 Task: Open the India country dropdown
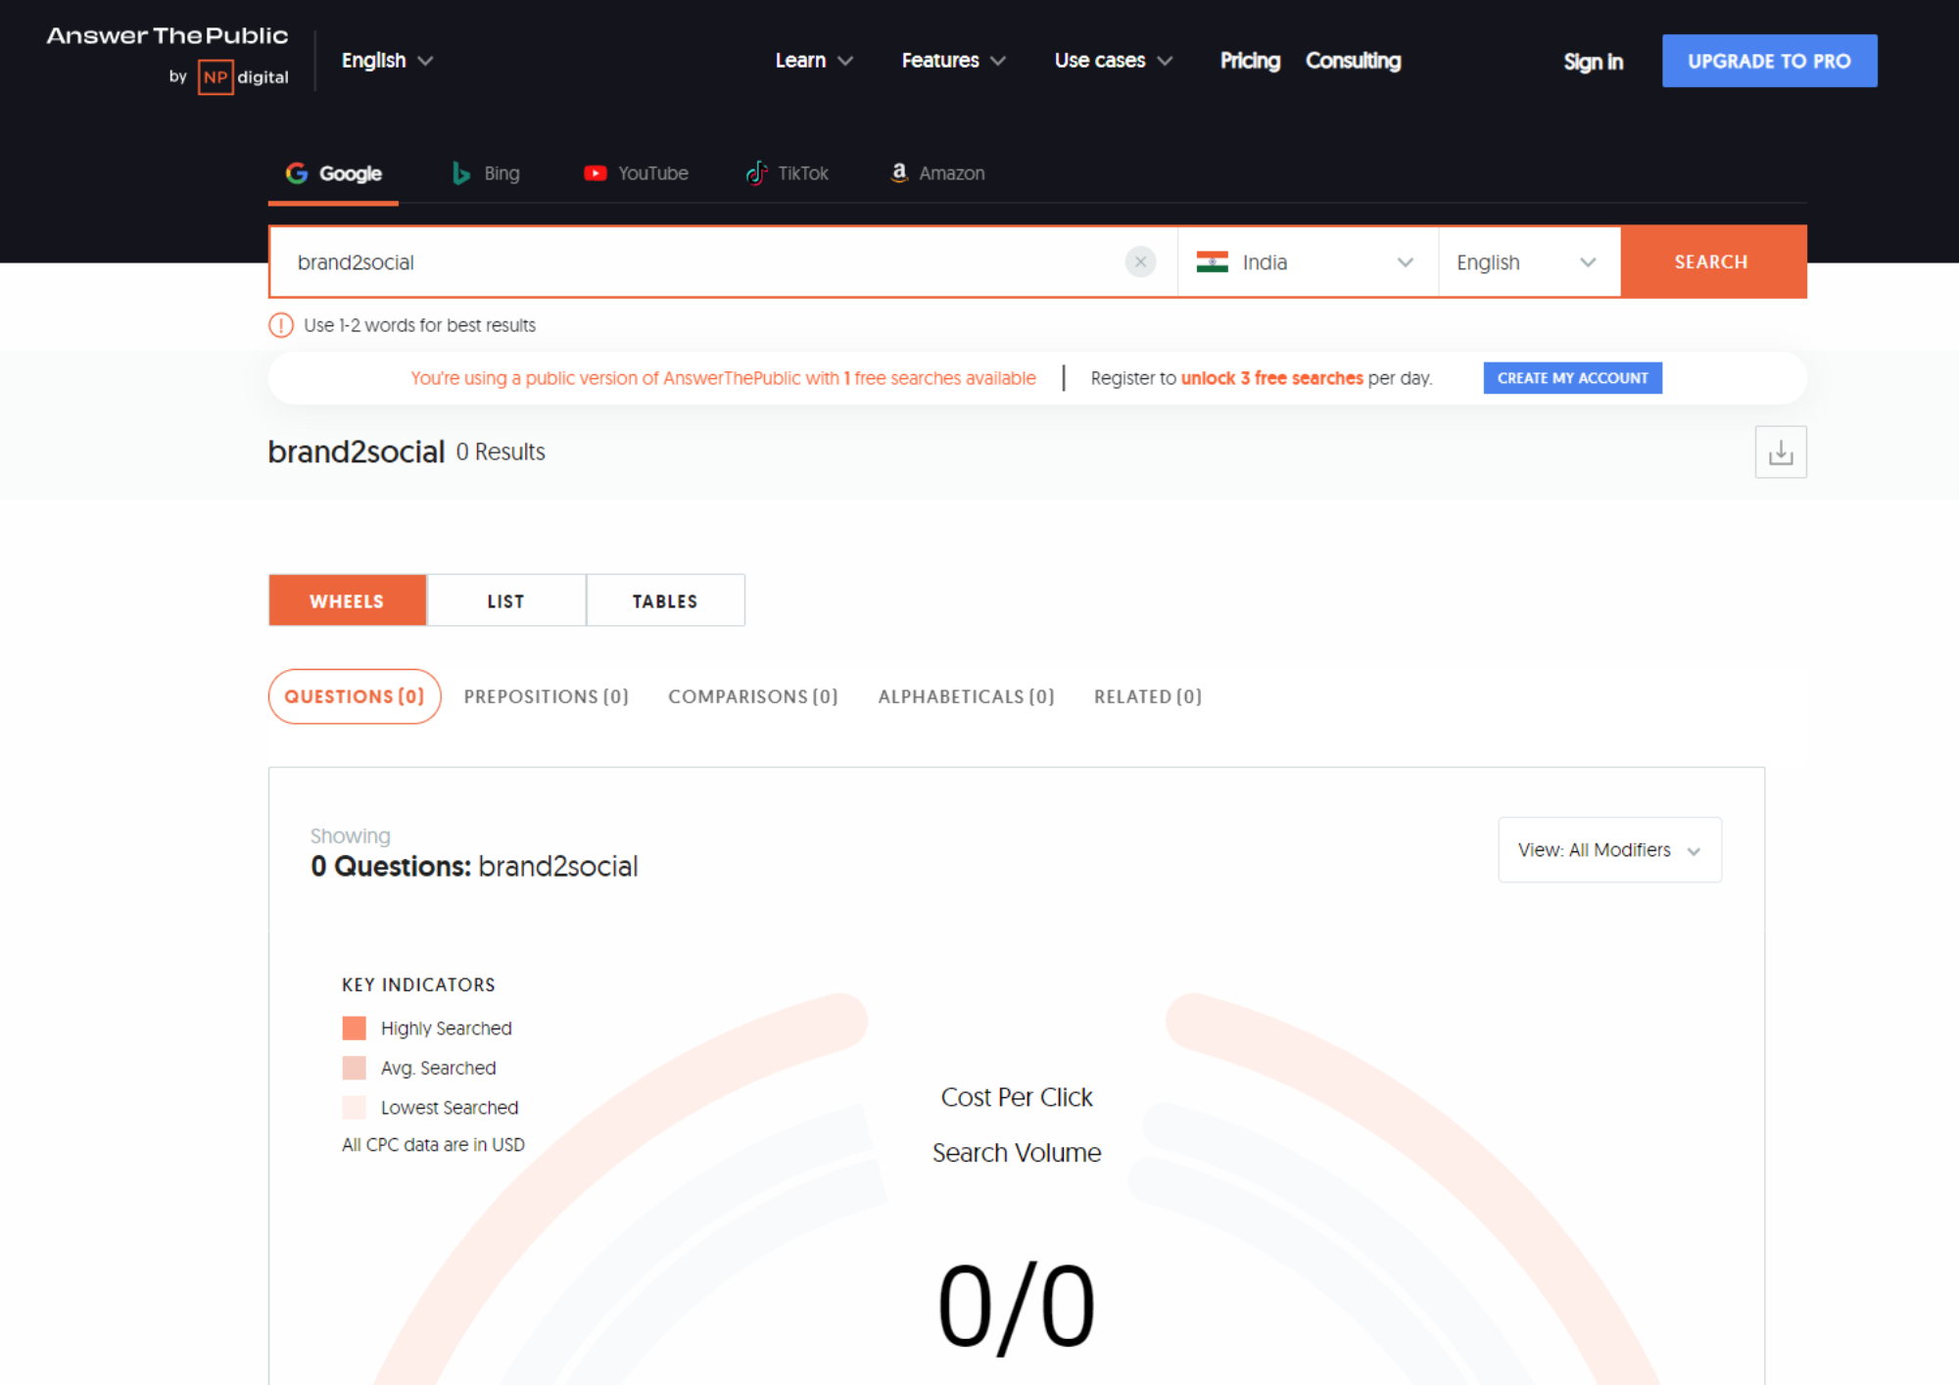[x=1306, y=263]
